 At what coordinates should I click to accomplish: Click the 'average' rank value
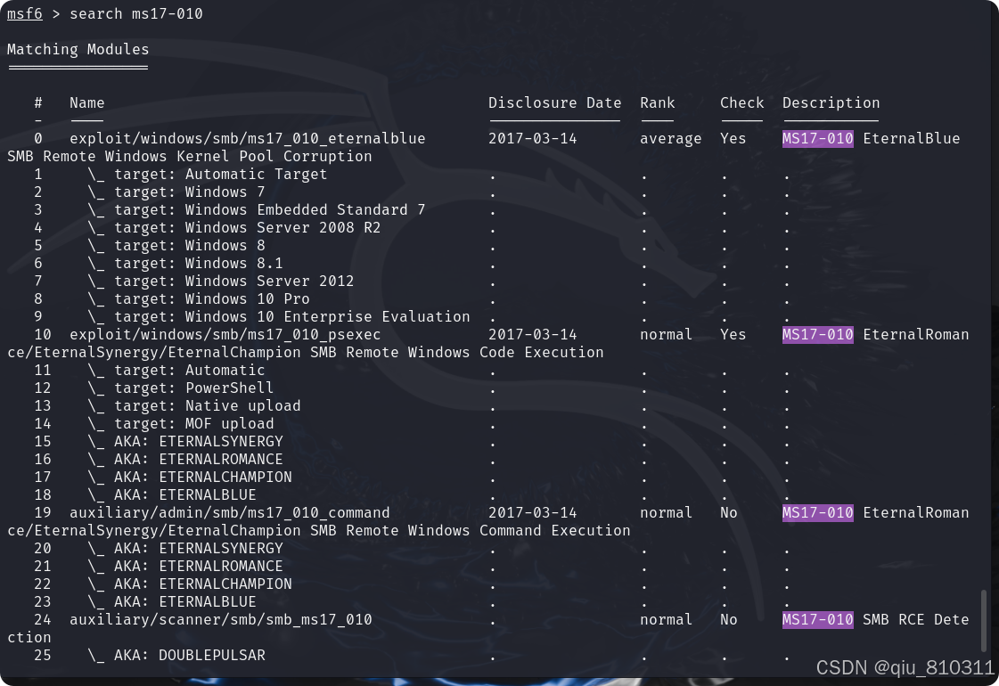(670, 138)
